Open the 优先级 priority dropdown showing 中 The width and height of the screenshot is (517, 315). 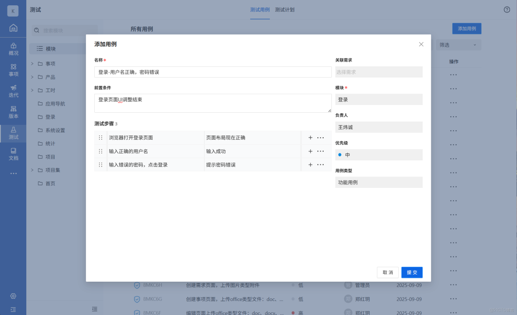click(x=378, y=155)
